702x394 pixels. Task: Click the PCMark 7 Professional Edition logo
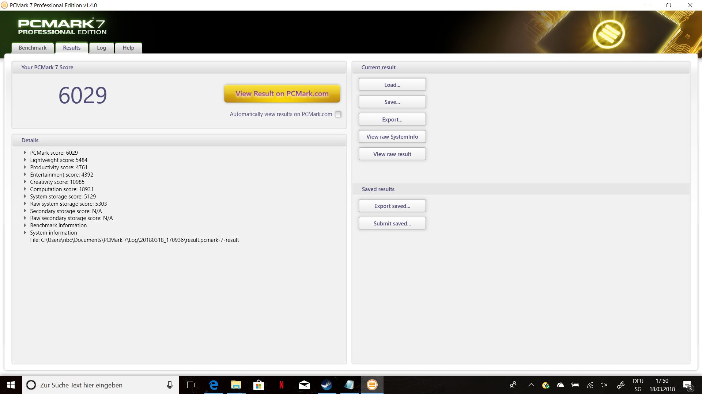pyautogui.click(x=62, y=27)
